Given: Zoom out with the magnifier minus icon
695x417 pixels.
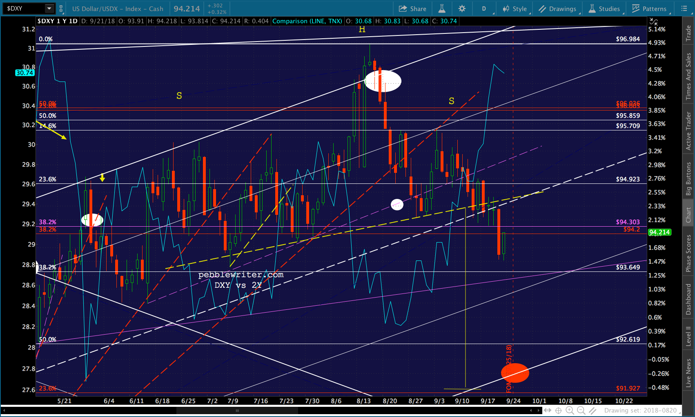Looking at the screenshot, I should pos(581,410).
